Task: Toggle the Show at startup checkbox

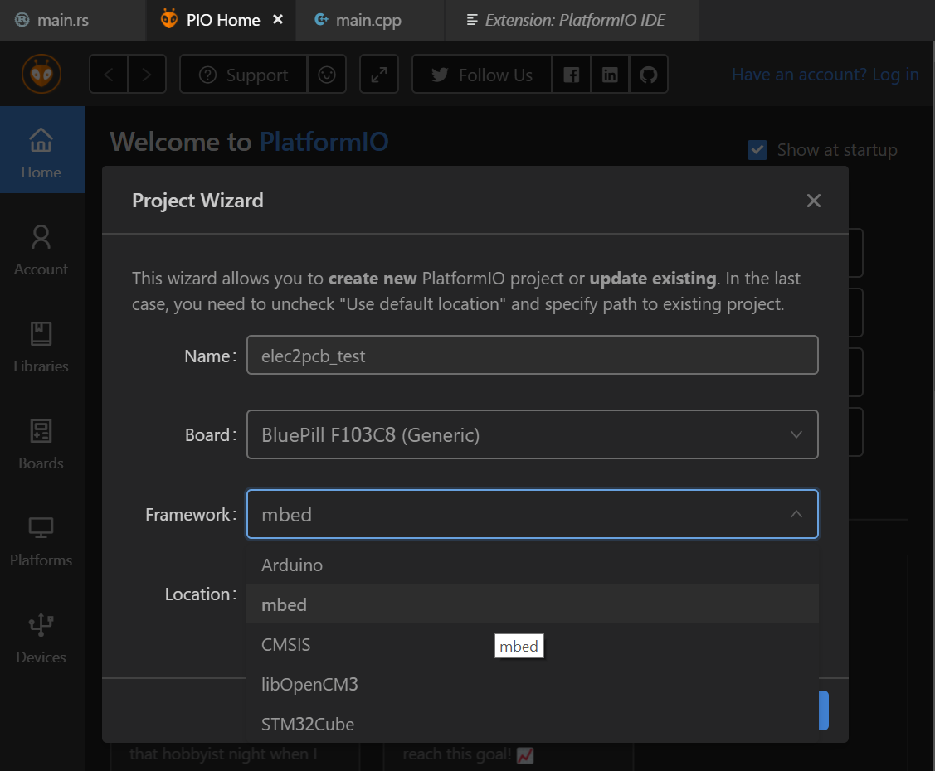Action: click(x=757, y=150)
